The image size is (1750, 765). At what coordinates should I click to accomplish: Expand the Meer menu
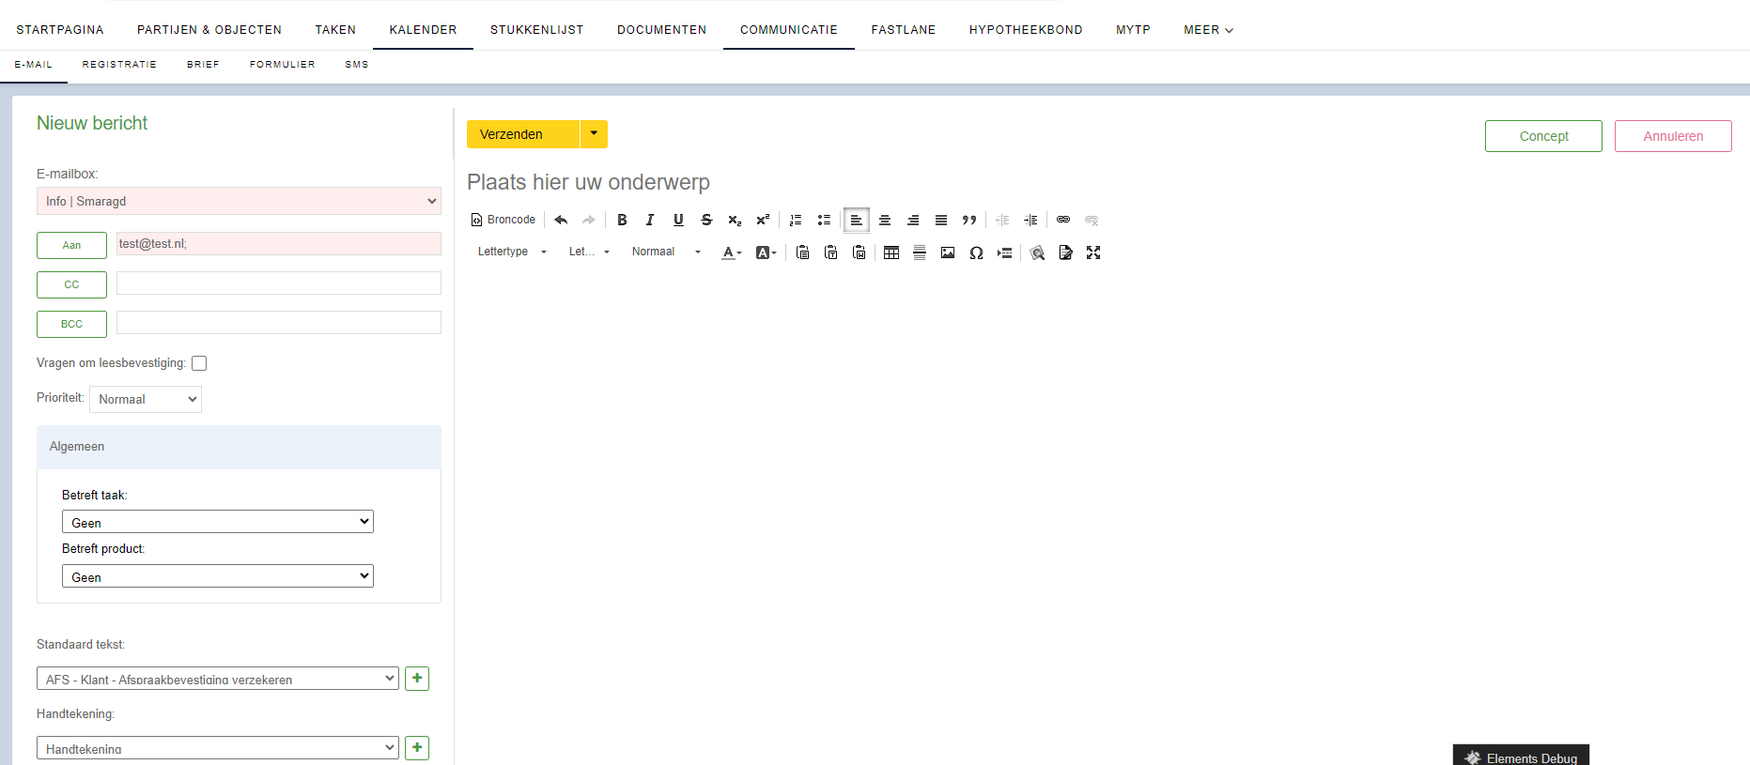click(1208, 30)
